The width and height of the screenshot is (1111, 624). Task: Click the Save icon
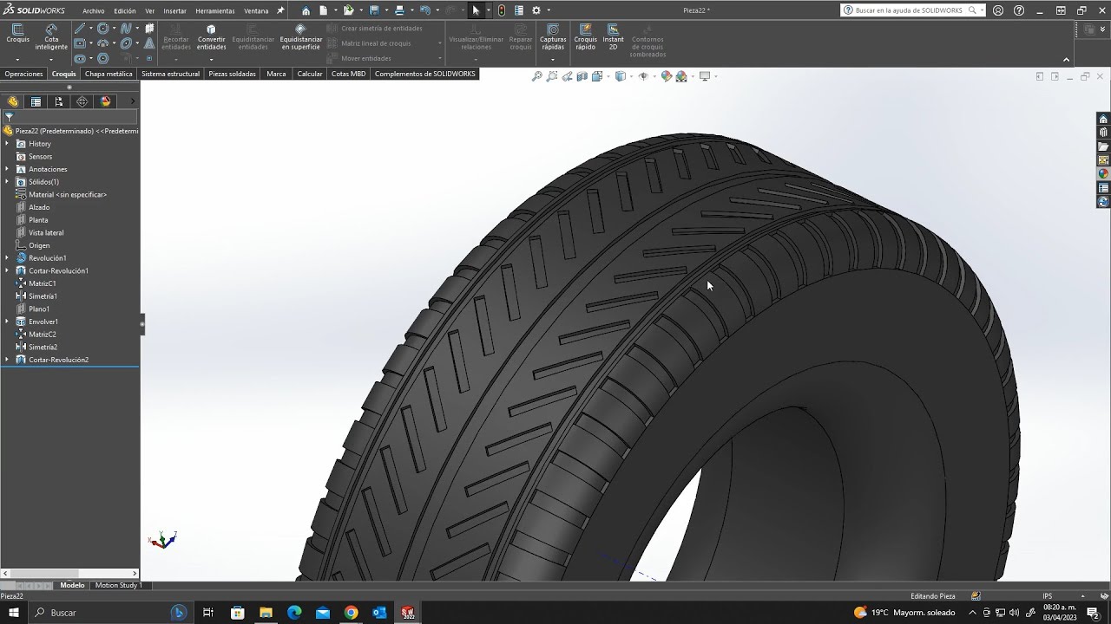374,10
